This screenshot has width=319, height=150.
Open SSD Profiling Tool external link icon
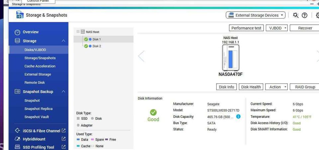point(64,147)
